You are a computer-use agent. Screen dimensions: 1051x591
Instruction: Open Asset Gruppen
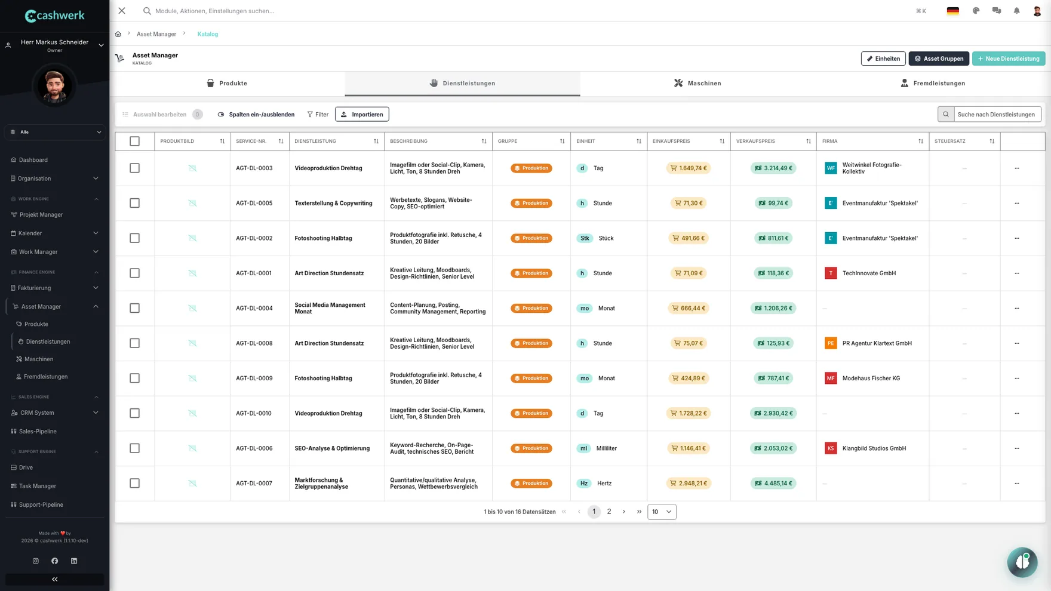click(x=939, y=59)
